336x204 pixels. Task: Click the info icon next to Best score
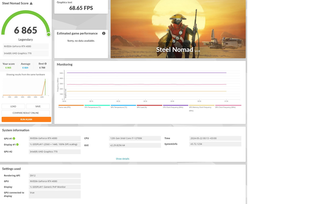point(45,64)
